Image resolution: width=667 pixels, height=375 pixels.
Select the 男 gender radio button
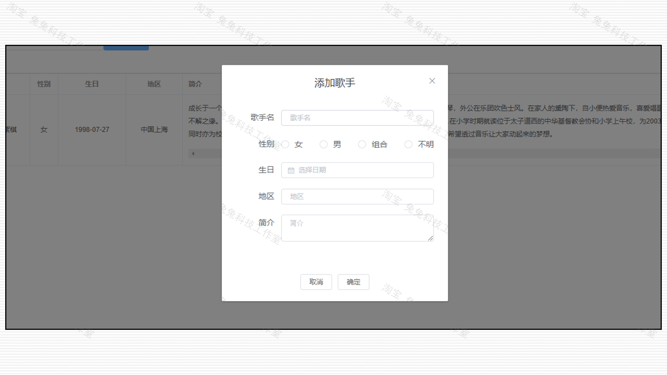click(x=324, y=144)
